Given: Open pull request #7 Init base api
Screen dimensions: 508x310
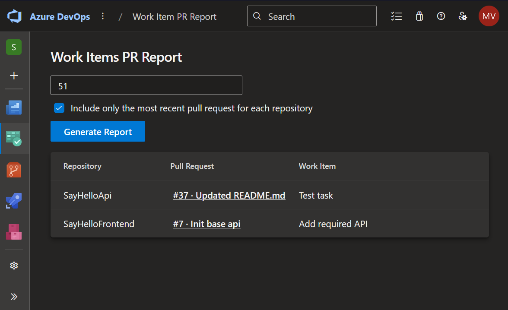Looking at the screenshot, I should [x=206, y=224].
